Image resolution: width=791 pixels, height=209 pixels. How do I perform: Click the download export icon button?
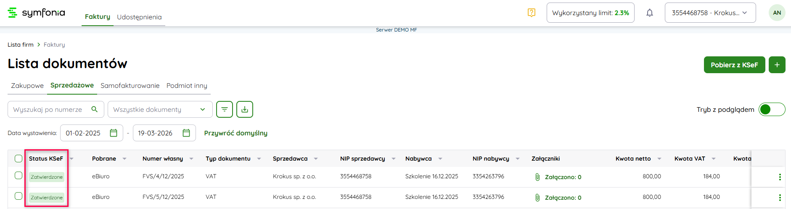tap(245, 109)
